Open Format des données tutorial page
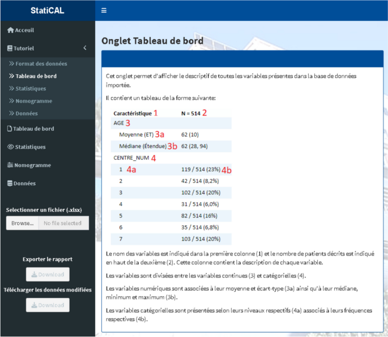The height and width of the screenshot is (337, 388). point(41,63)
